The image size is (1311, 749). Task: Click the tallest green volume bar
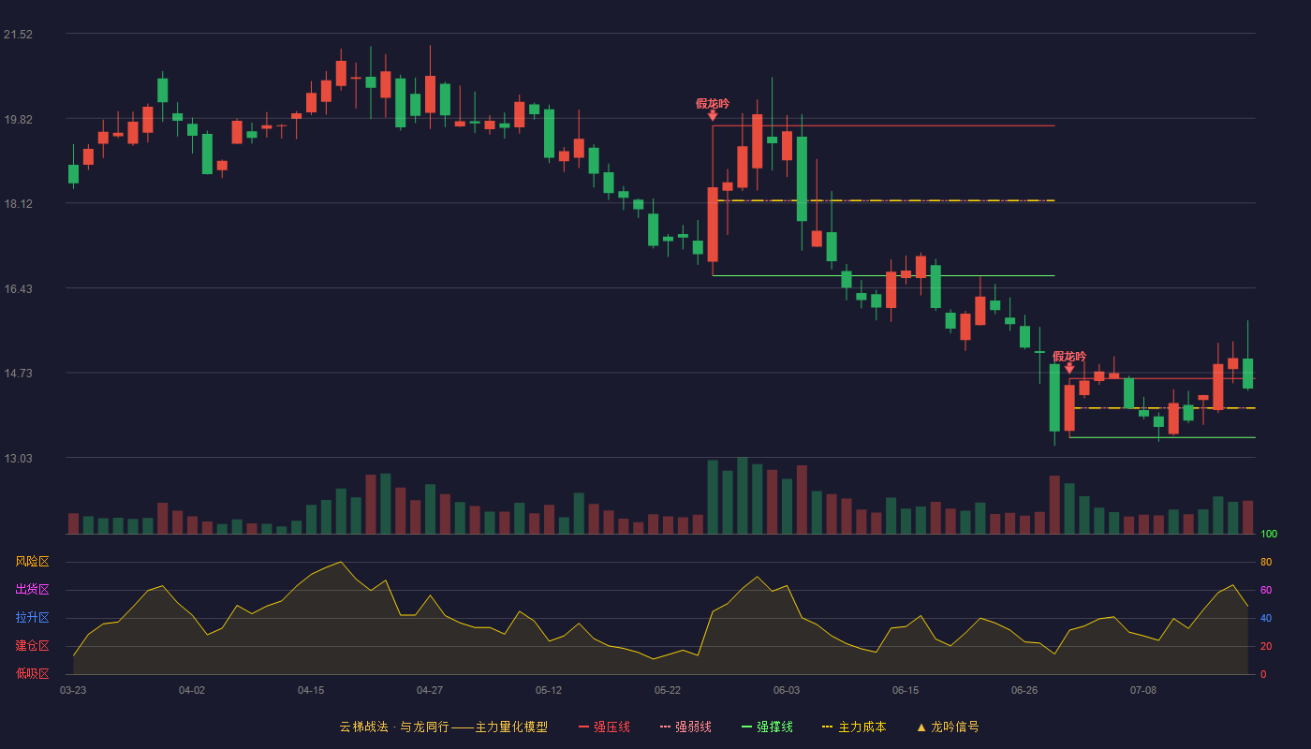coord(743,495)
